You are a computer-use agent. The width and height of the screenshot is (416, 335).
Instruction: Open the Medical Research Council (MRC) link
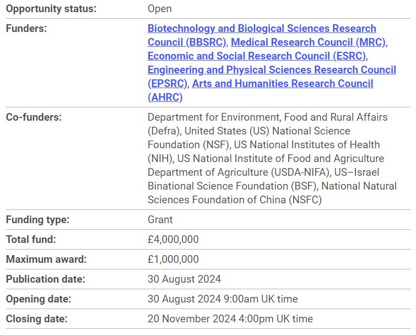coord(308,42)
